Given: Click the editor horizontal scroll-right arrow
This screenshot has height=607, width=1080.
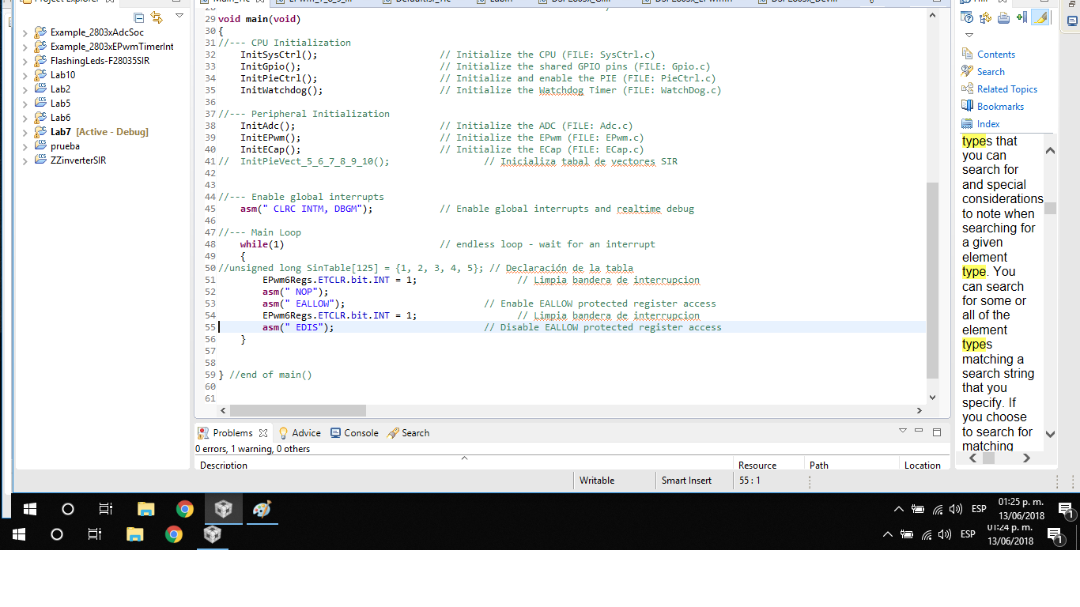Looking at the screenshot, I should pos(919,411).
